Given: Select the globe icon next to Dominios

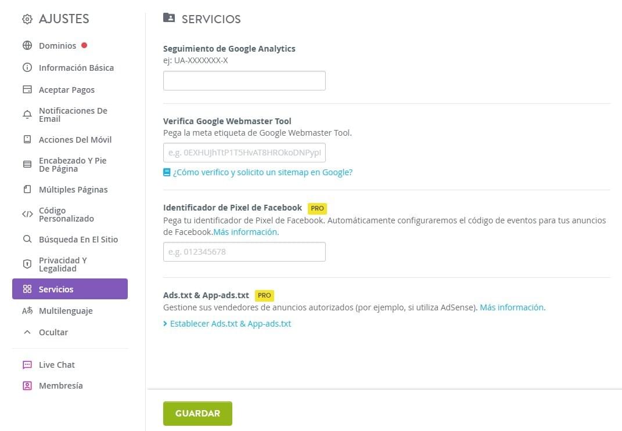Looking at the screenshot, I should 27,45.
